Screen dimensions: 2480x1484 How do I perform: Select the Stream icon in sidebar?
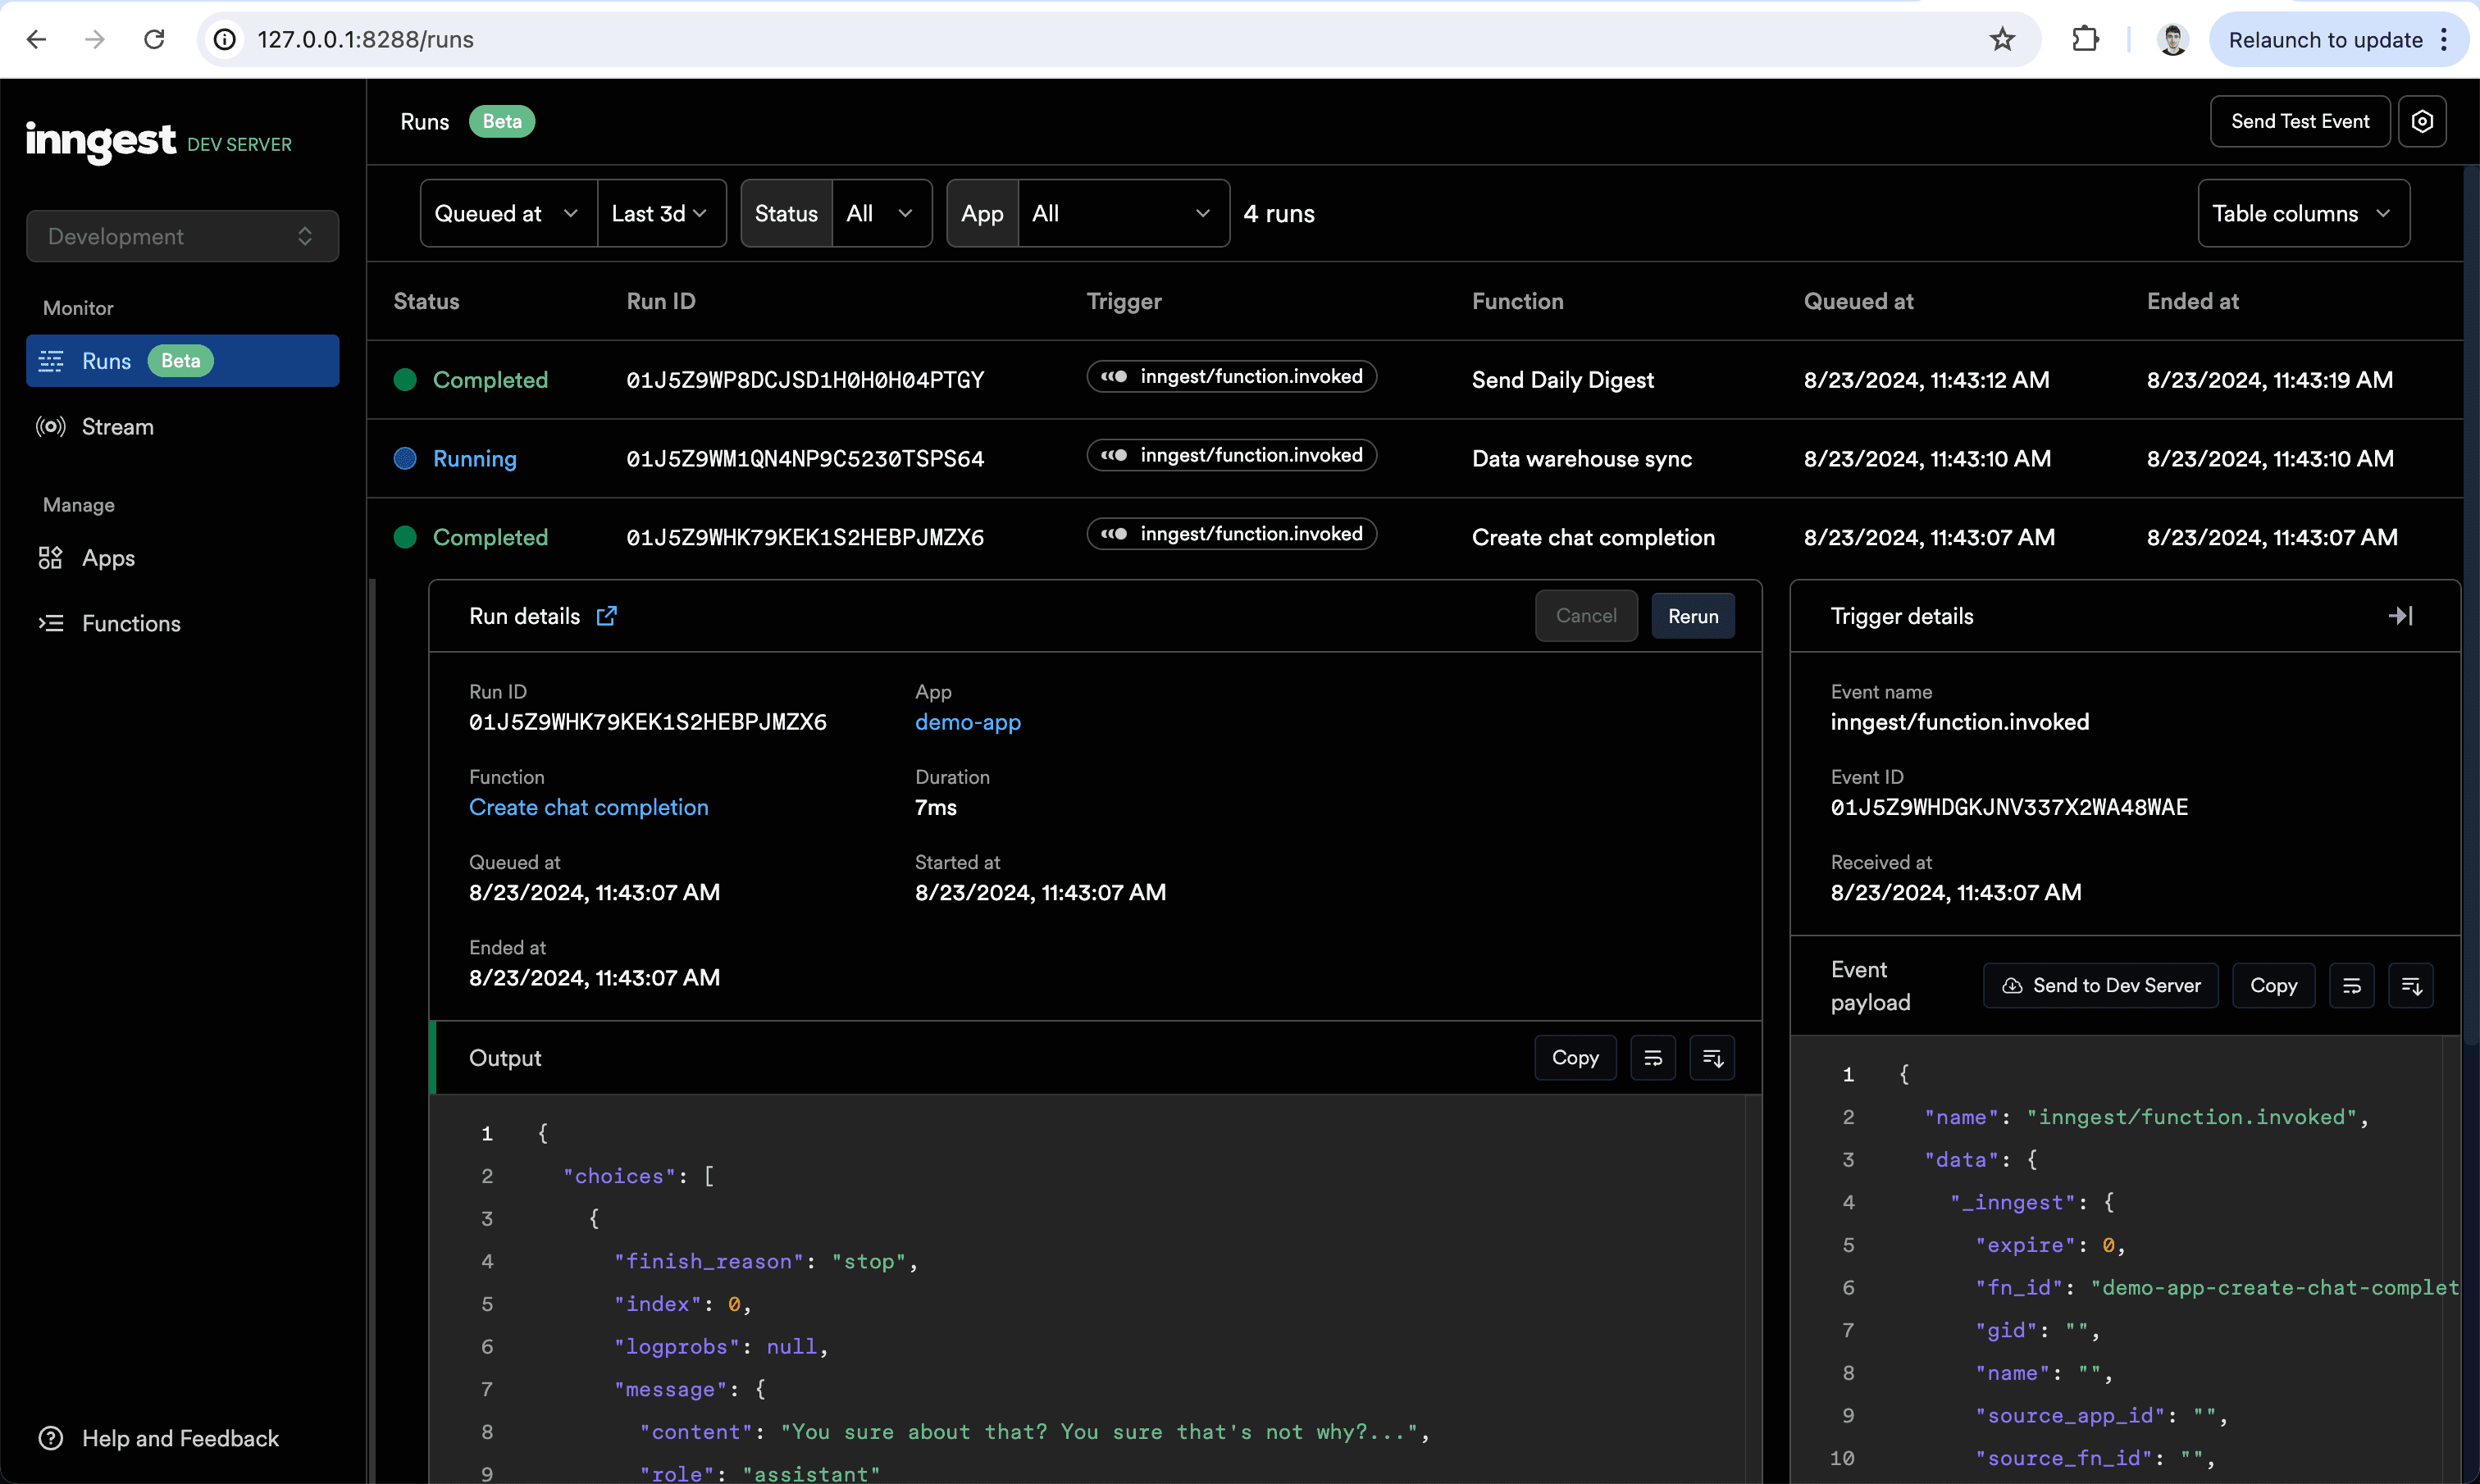tap(49, 426)
